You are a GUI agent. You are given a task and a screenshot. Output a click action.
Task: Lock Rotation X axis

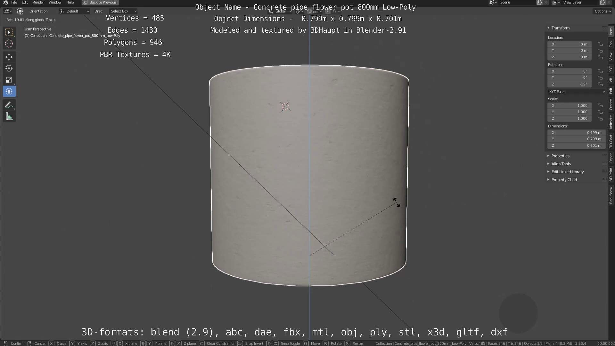[x=600, y=71]
